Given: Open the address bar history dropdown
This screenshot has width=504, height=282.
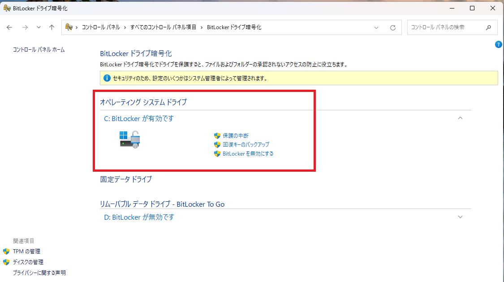Looking at the screenshot, I should tap(376, 28).
